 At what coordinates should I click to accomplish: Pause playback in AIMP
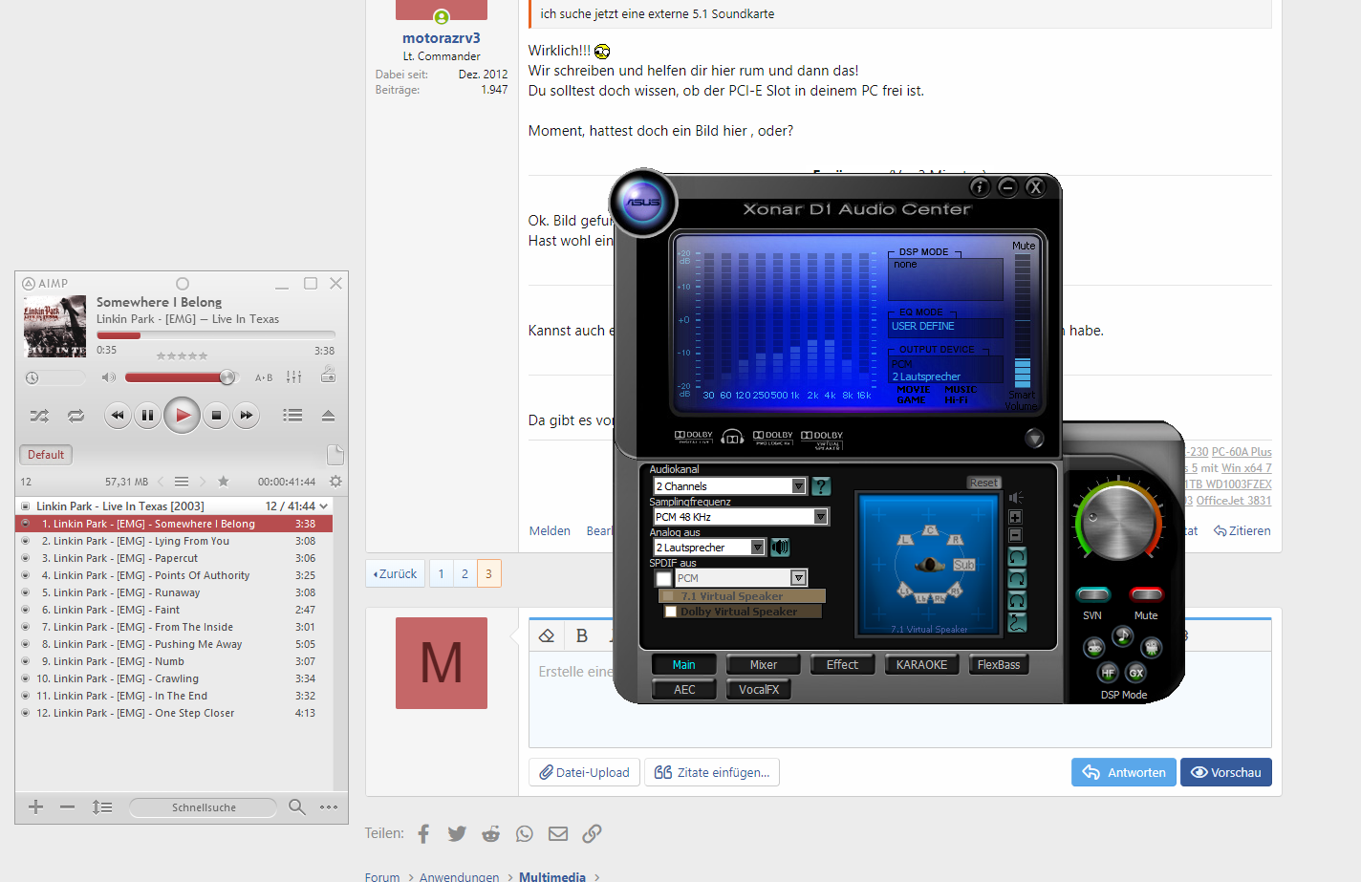[147, 415]
